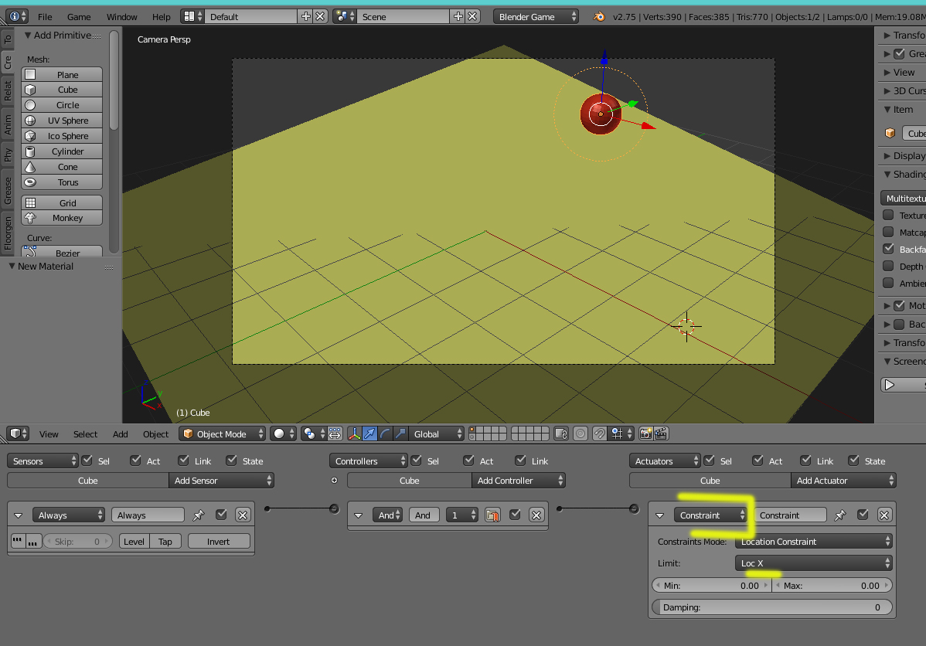926x646 pixels.
Task: Open the Help menu
Action: 161,16
